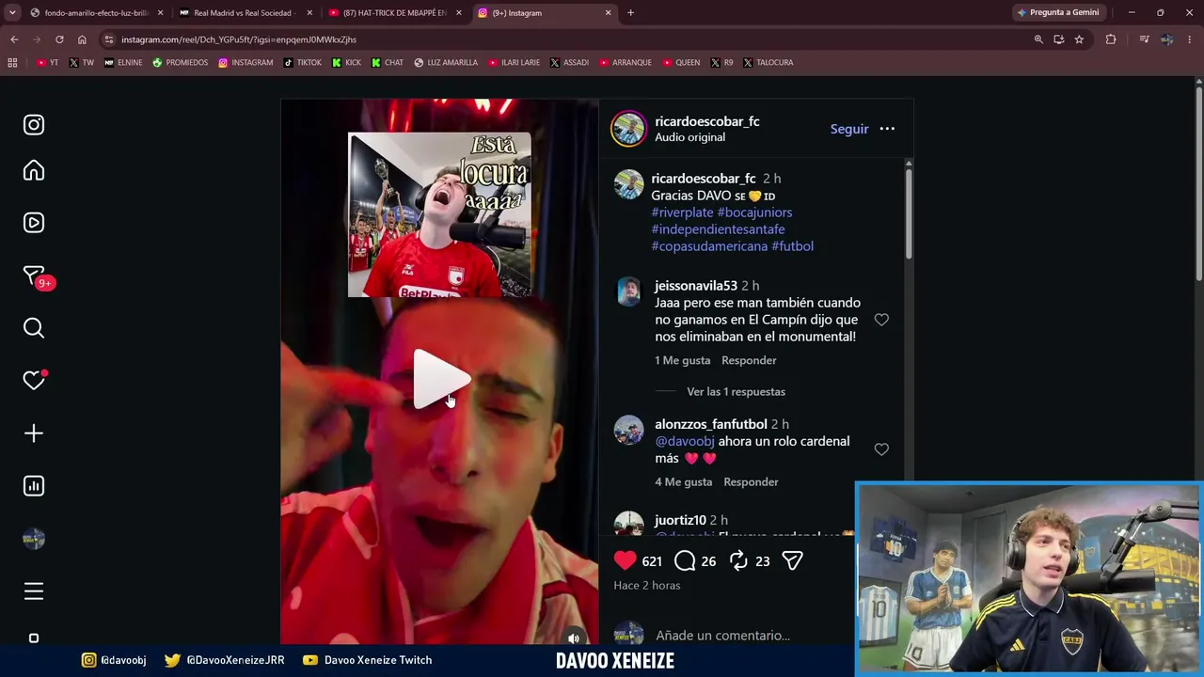Open more options for the reel post

click(887, 129)
